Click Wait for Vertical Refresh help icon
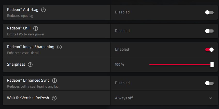This screenshot has width=219, height=109. (x=54, y=98)
